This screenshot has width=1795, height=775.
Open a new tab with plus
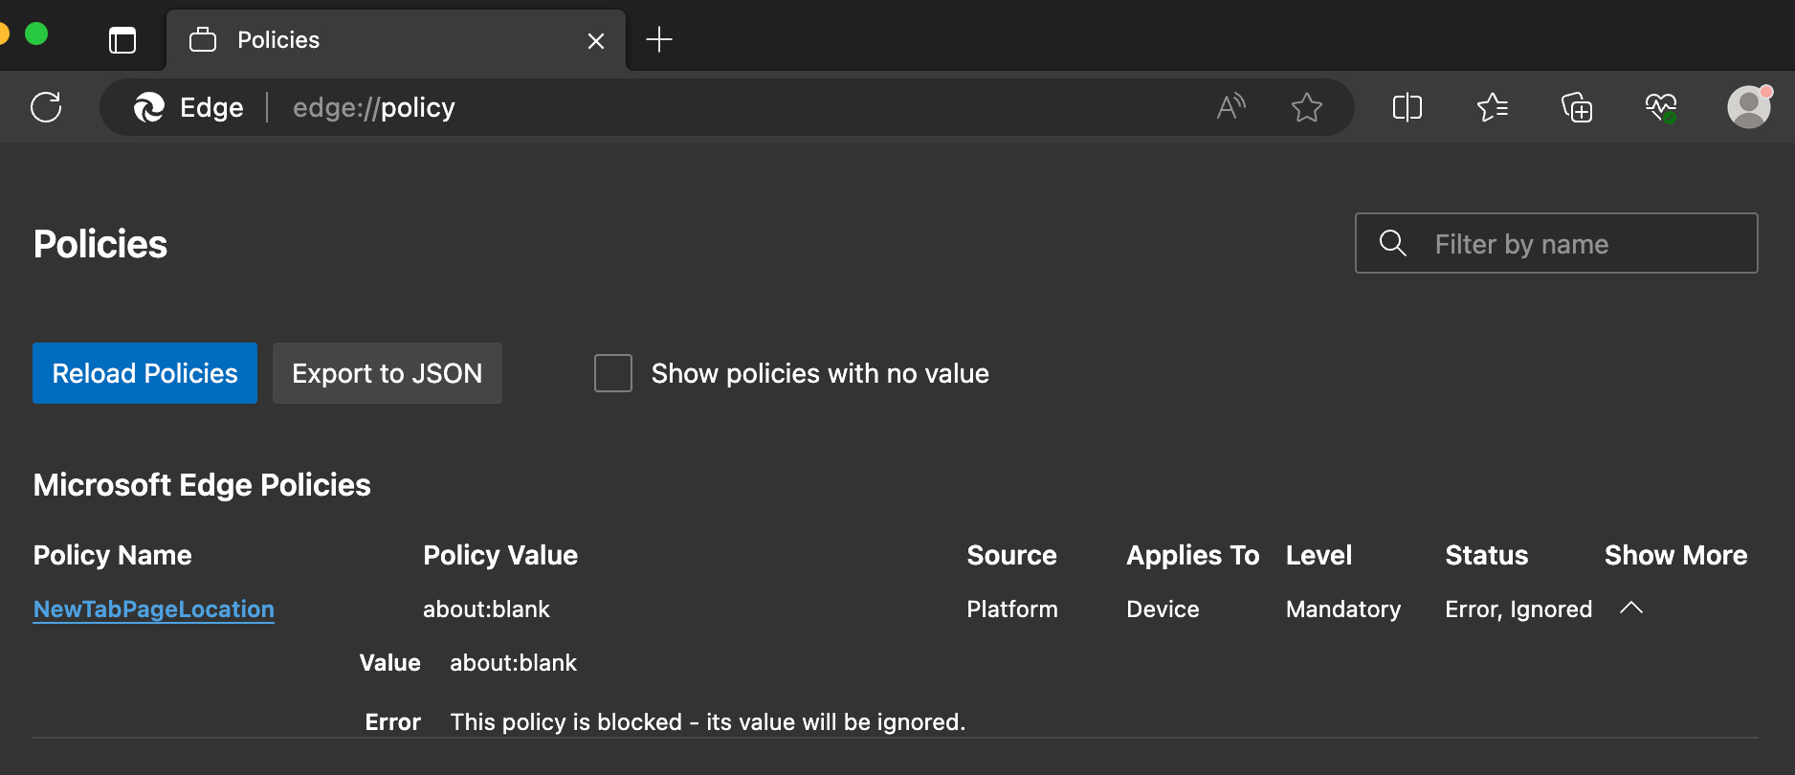coord(659,40)
